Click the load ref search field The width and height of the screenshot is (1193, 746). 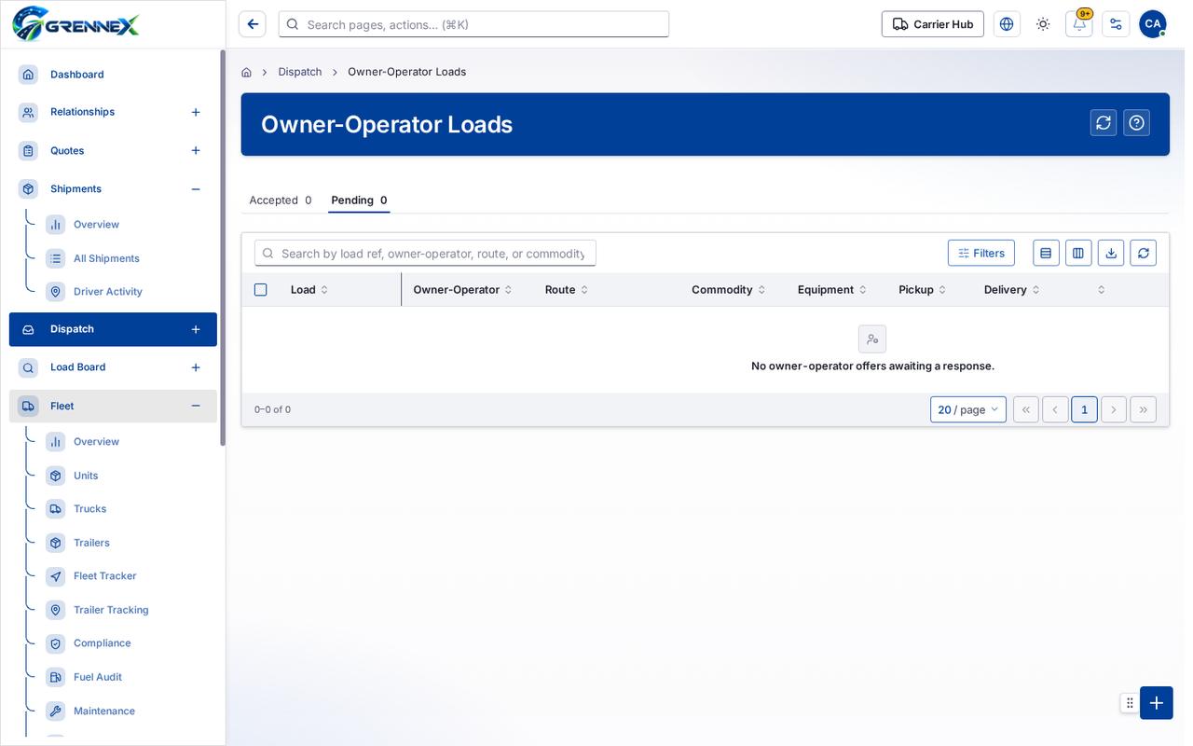pyautogui.click(x=425, y=253)
